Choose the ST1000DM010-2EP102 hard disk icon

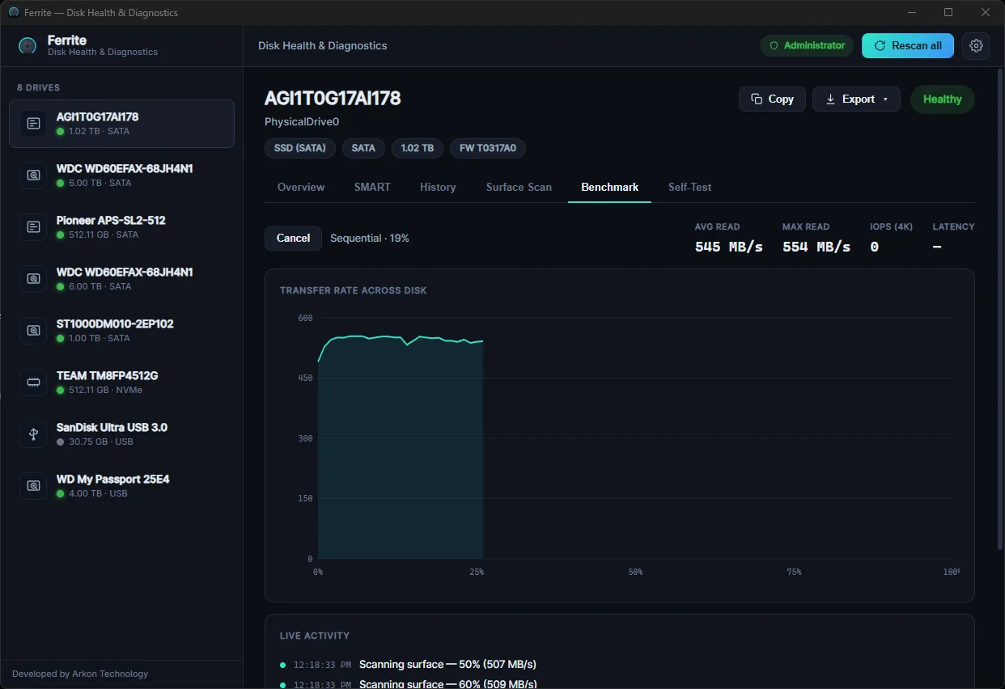(33, 331)
